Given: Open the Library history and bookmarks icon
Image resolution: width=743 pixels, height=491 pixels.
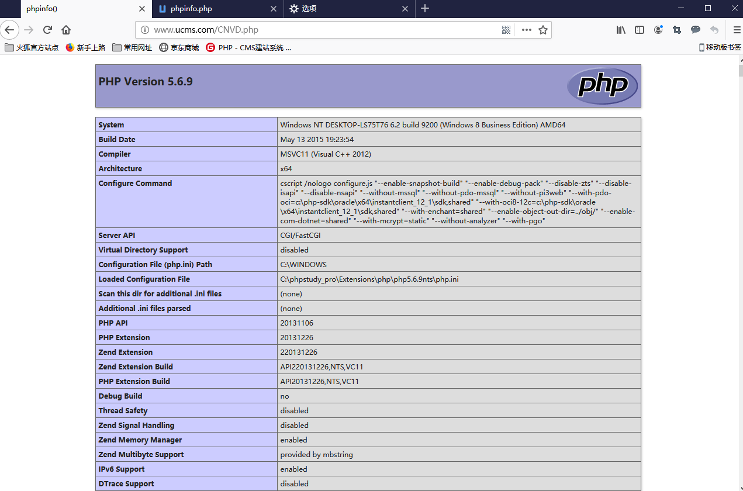Looking at the screenshot, I should (621, 30).
